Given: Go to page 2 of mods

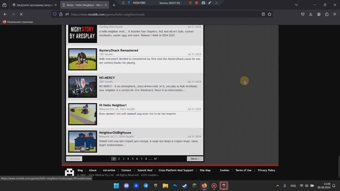Looking at the screenshot, I should 119,159.
